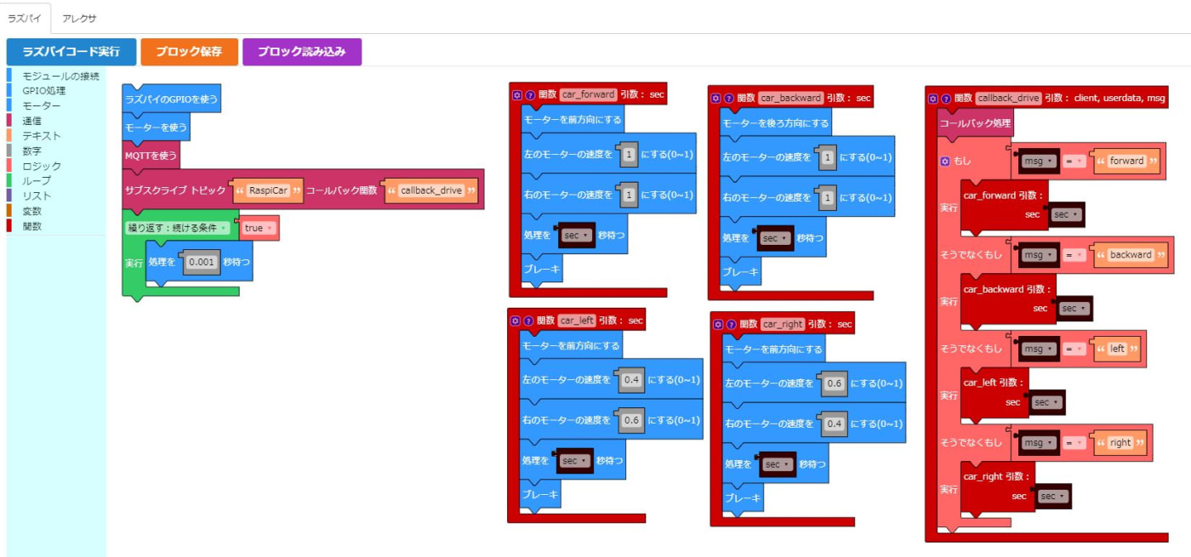Image resolution: width=1191 pixels, height=557 pixels.
Task: Open sec variable dropdown in car_left wait block
Action: click(574, 461)
